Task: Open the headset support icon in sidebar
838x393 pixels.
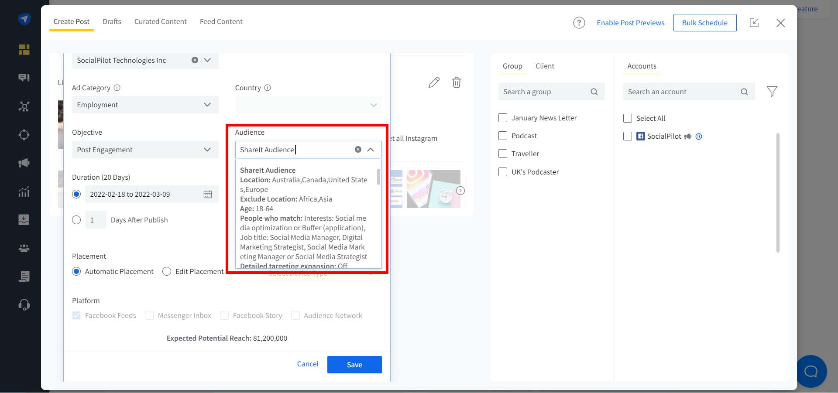Action: coord(24,304)
